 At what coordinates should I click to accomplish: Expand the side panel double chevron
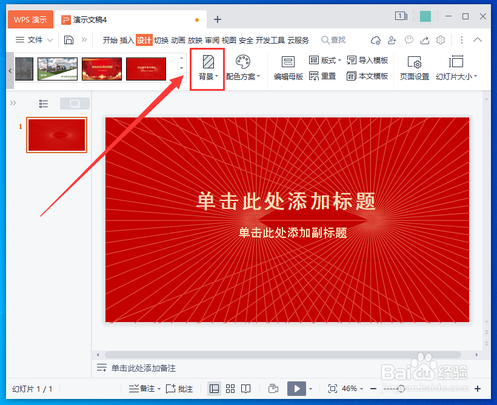click(13, 103)
